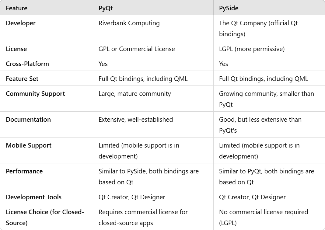Click the Feature Set row label
This screenshot has height=230, width=325.
pyautogui.click(x=22, y=79)
